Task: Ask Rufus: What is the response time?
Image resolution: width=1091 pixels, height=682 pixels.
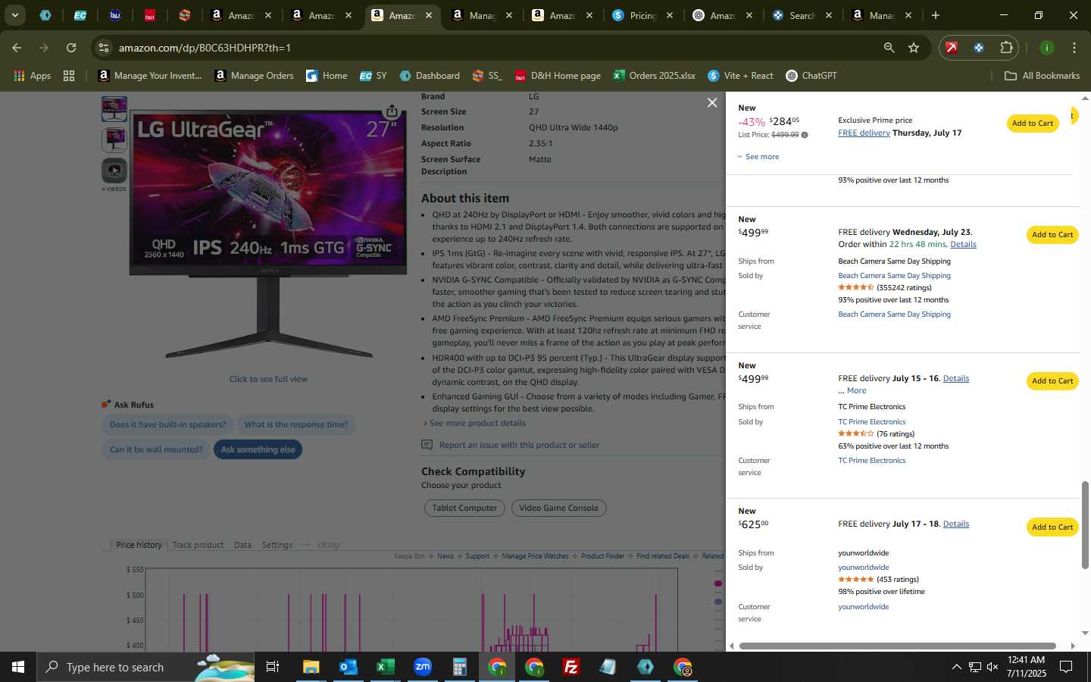Action: click(x=296, y=424)
